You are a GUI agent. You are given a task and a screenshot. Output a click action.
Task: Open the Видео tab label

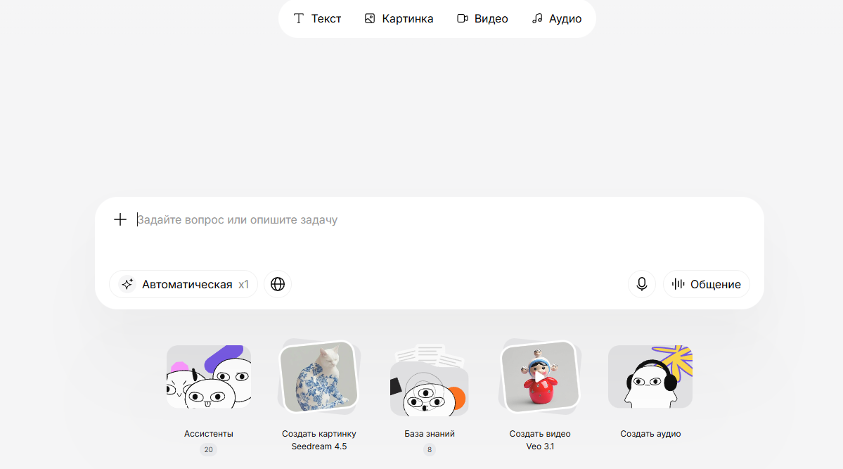pyautogui.click(x=491, y=19)
